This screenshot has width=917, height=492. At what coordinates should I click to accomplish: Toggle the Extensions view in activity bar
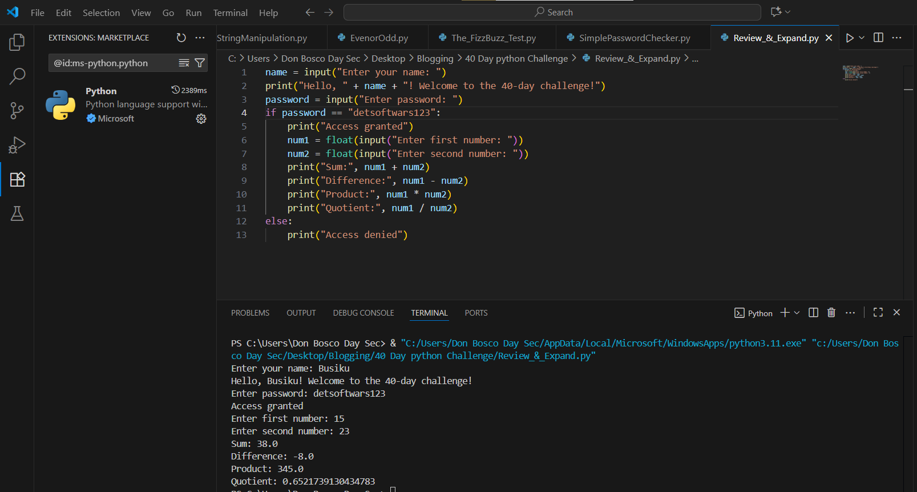[x=17, y=180]
